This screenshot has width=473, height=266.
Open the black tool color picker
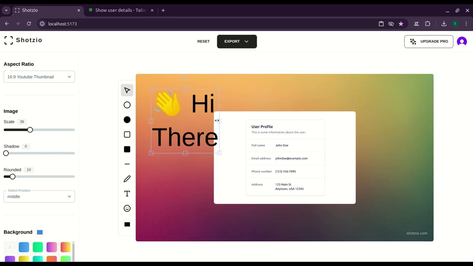[x=127, y=224]
